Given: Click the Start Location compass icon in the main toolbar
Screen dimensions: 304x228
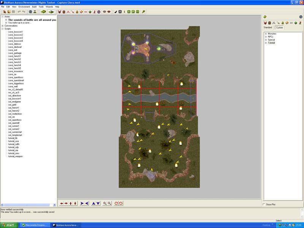Looking at the screenshot, I should (x=99, y=12).
